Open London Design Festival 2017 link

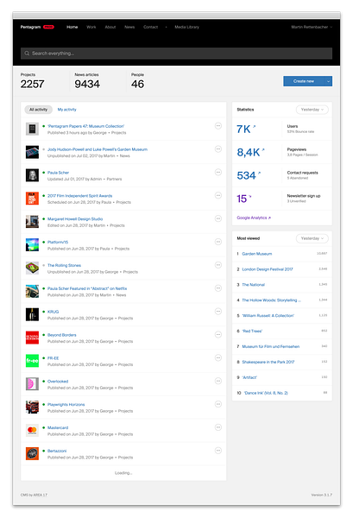coord(268,269)
